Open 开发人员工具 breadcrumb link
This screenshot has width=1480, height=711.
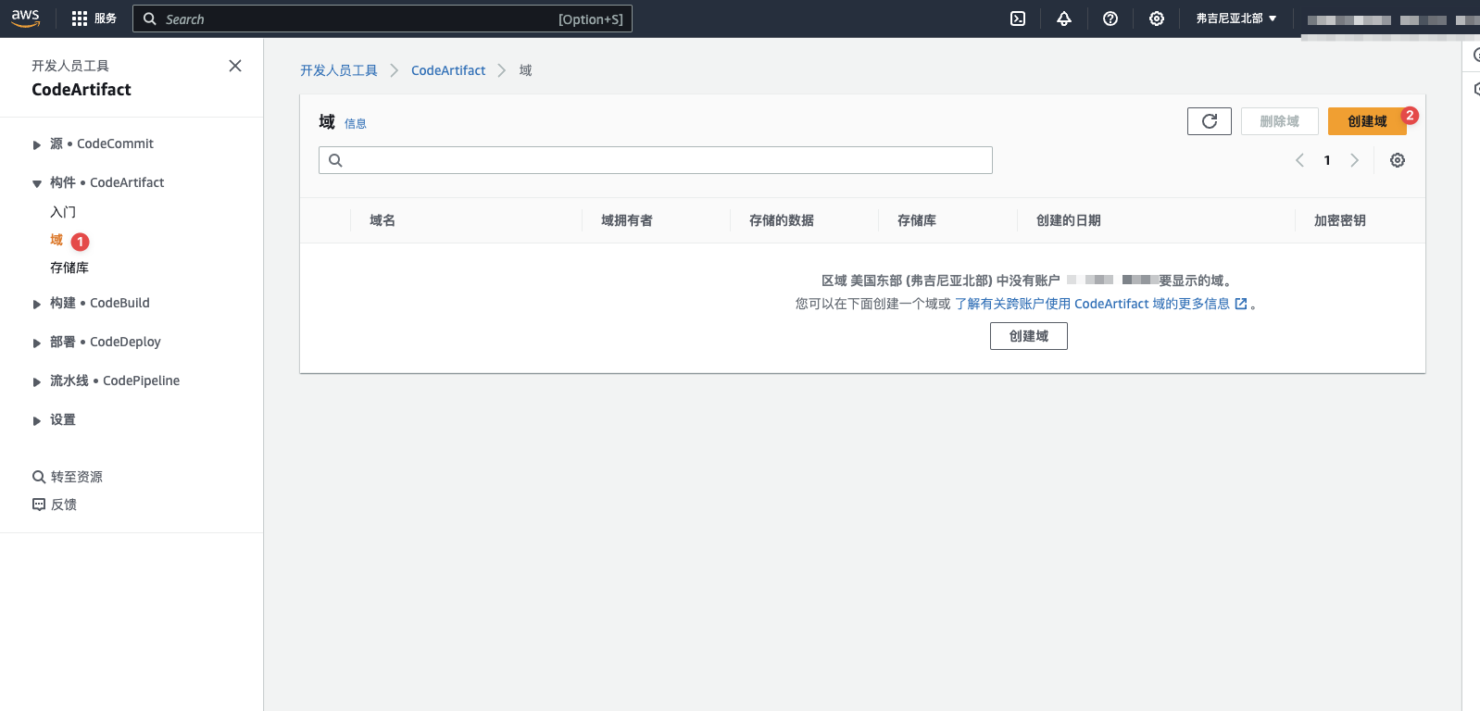(x=339, y=70)
